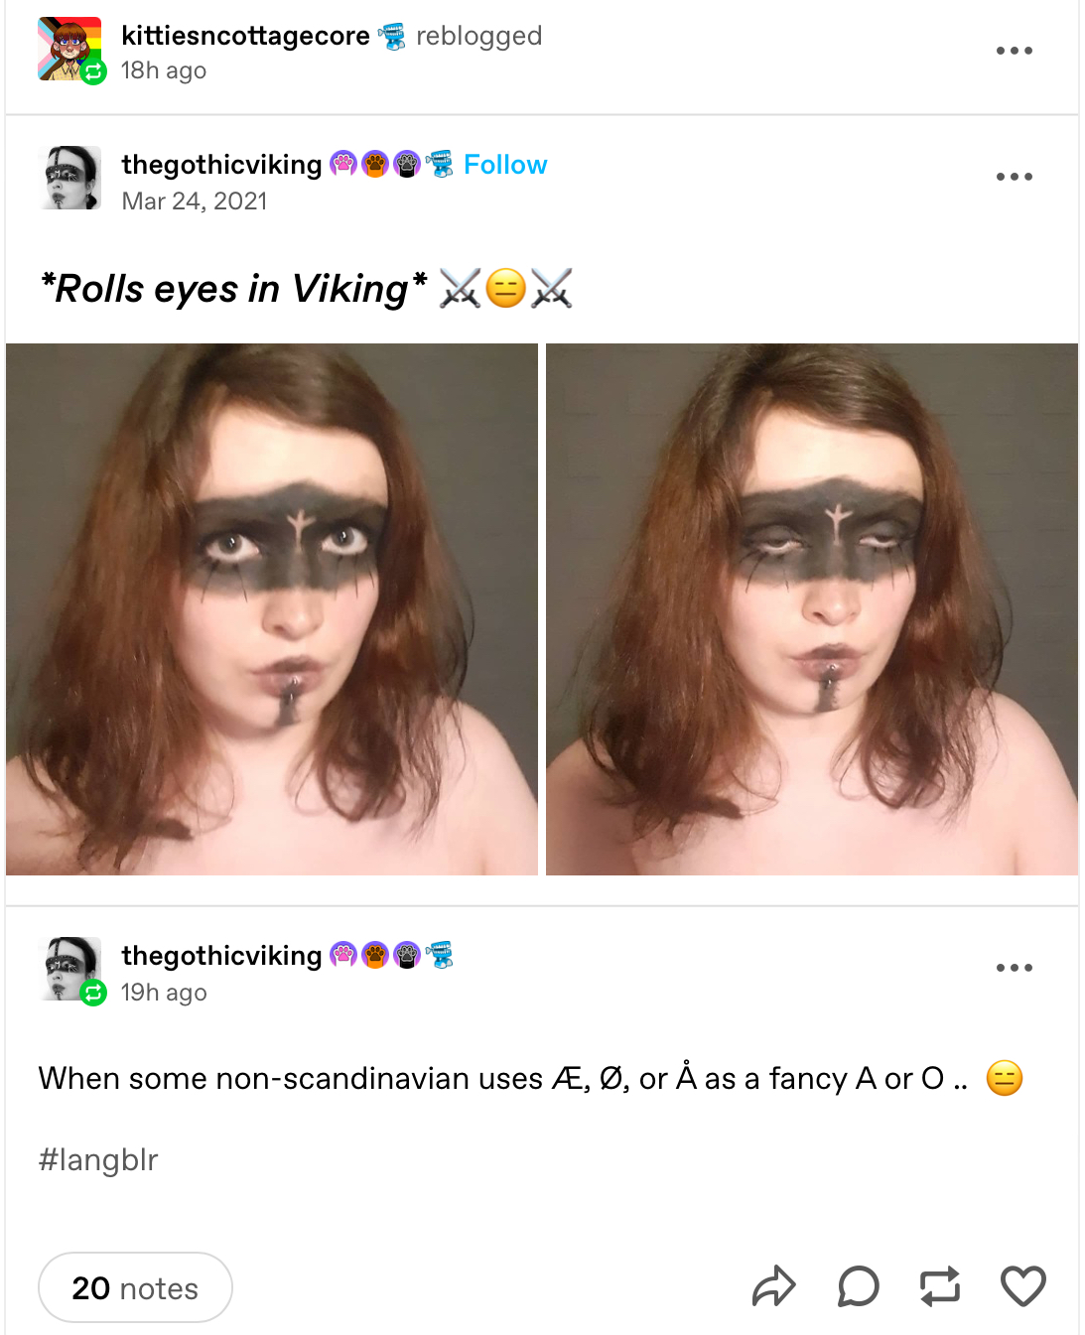This screenshot has height=1335, width=1085.
Task: Visit kittiesncottagecore blog name link
Action: coord(245,36)
